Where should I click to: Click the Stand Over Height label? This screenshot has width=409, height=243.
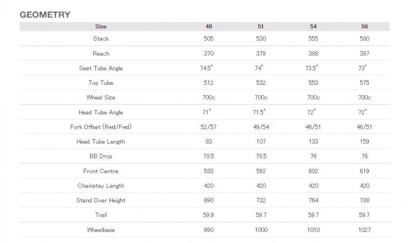(x=101, y=200)
